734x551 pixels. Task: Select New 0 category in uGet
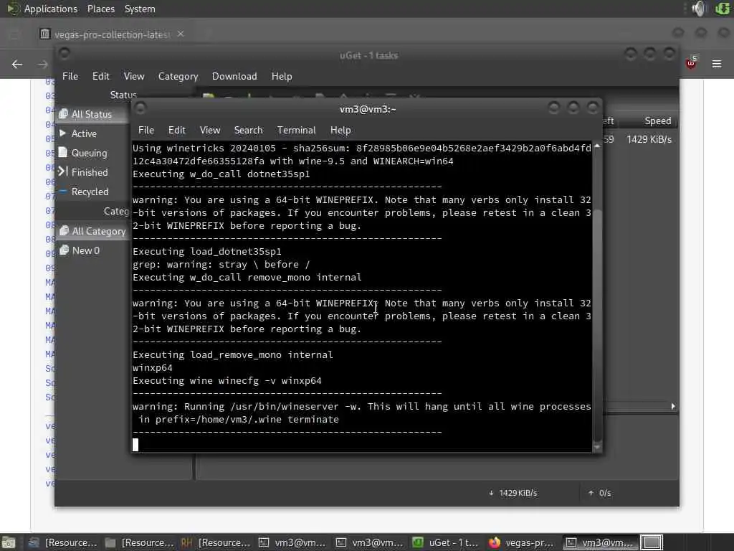[x=86, y=250]
